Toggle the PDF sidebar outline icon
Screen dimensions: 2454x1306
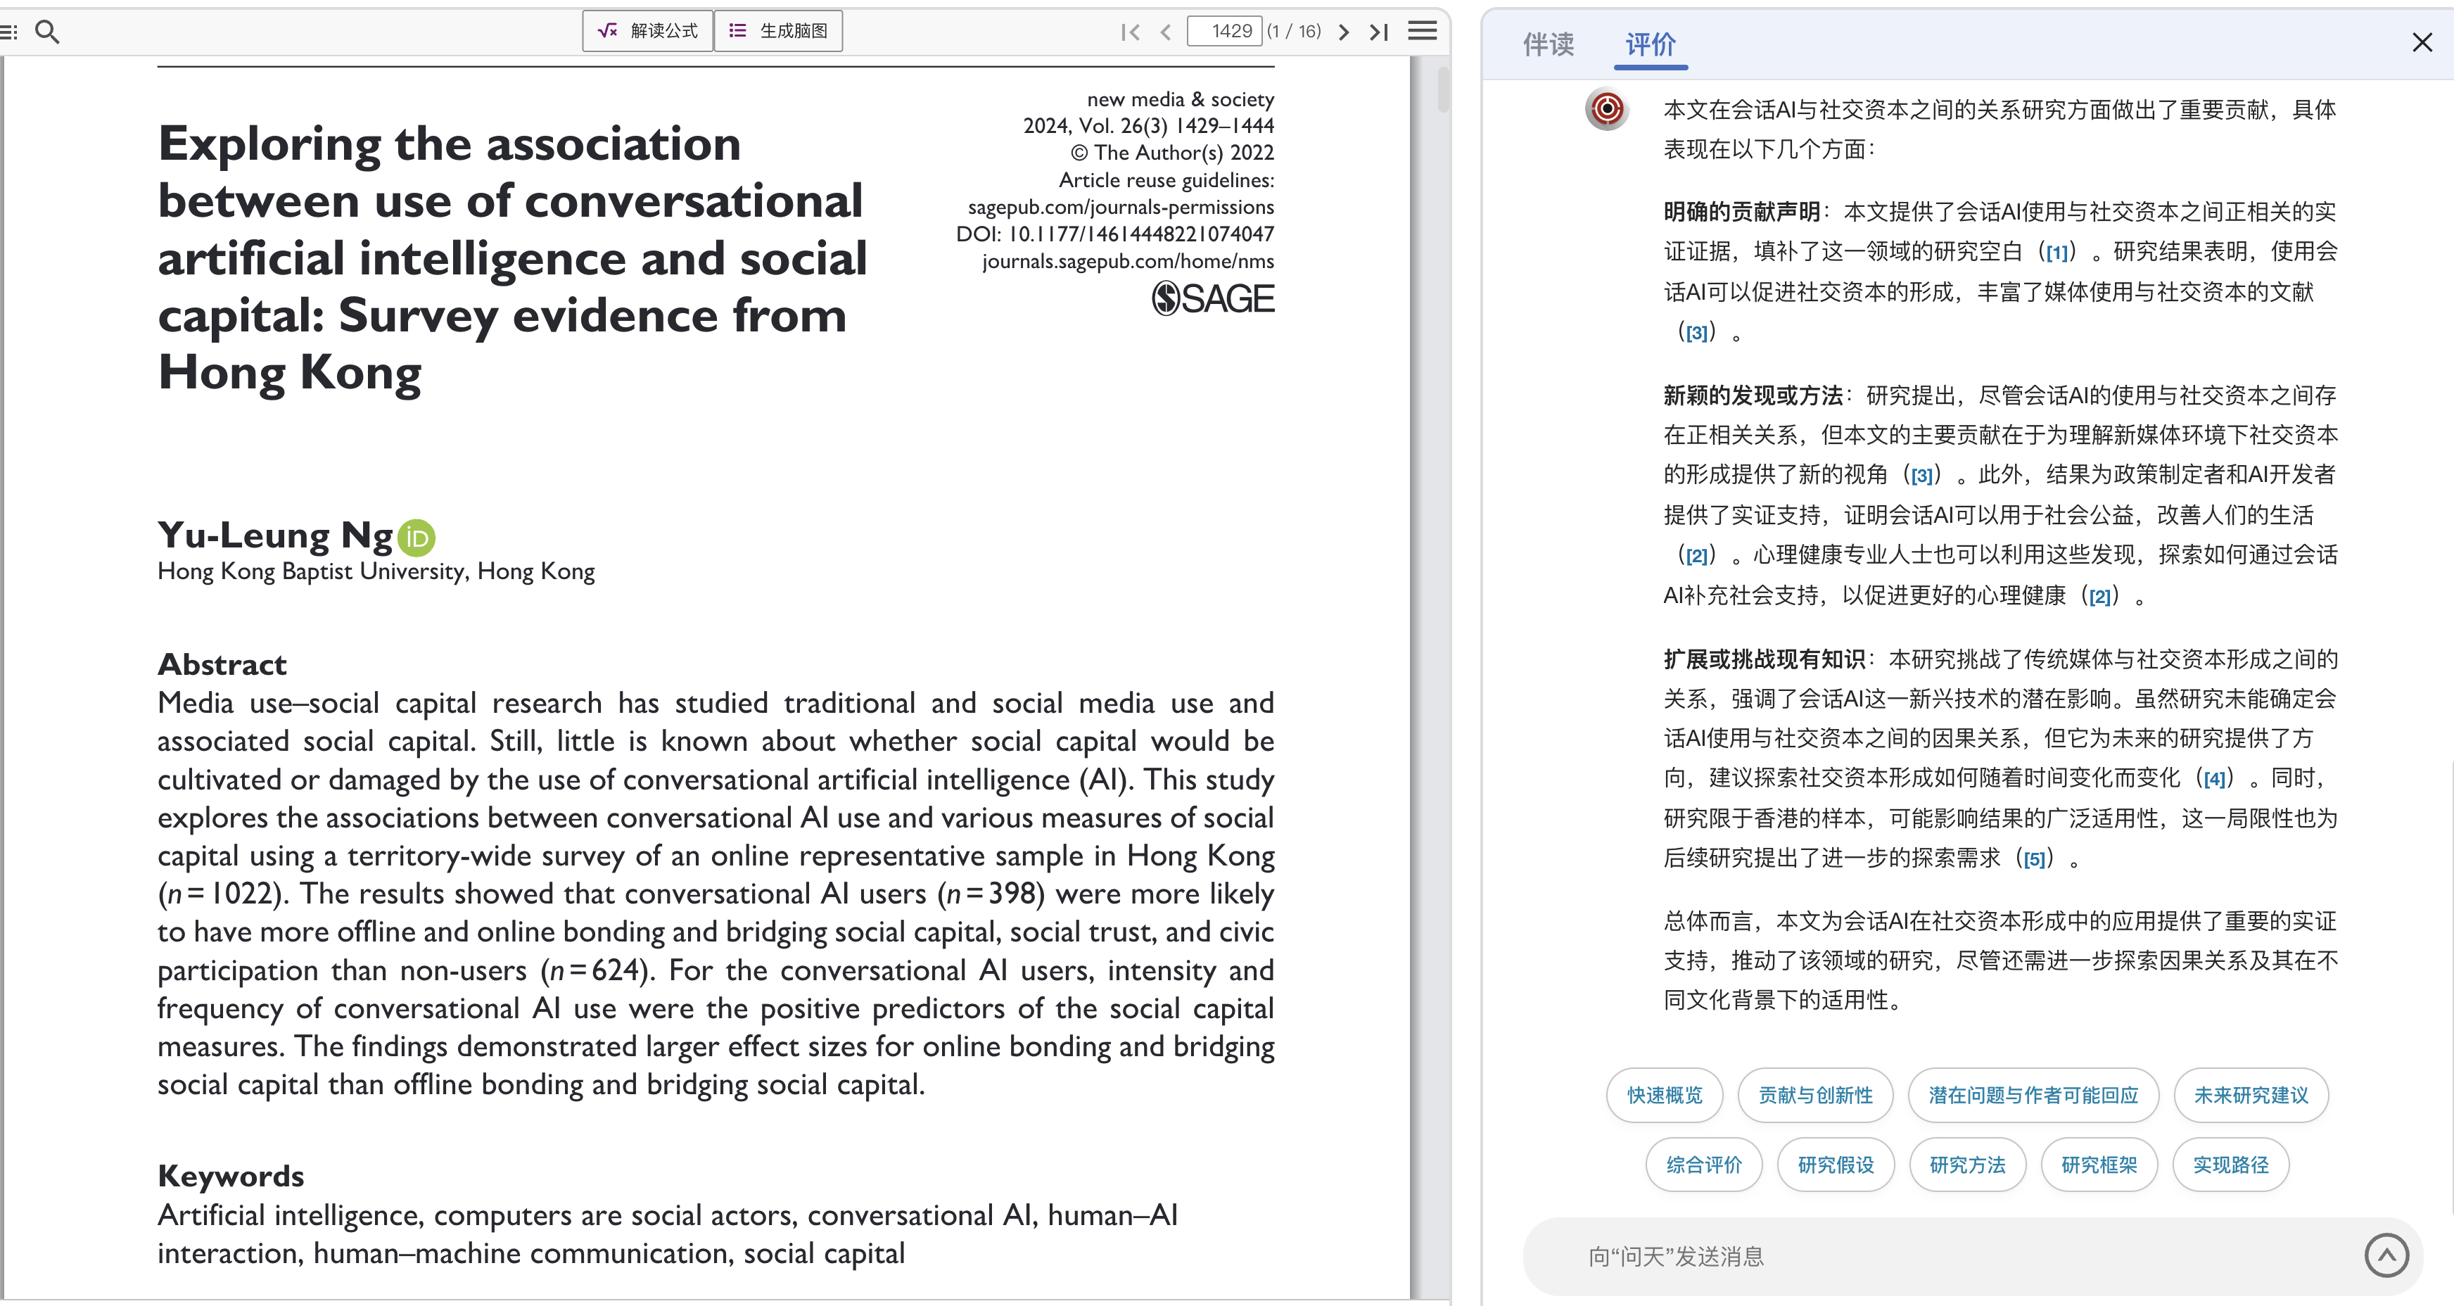[x=8, y=32]
